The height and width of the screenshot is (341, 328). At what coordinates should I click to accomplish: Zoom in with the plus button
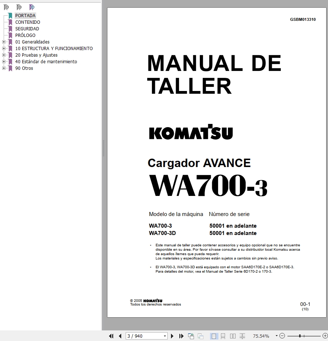pos(325,336)
